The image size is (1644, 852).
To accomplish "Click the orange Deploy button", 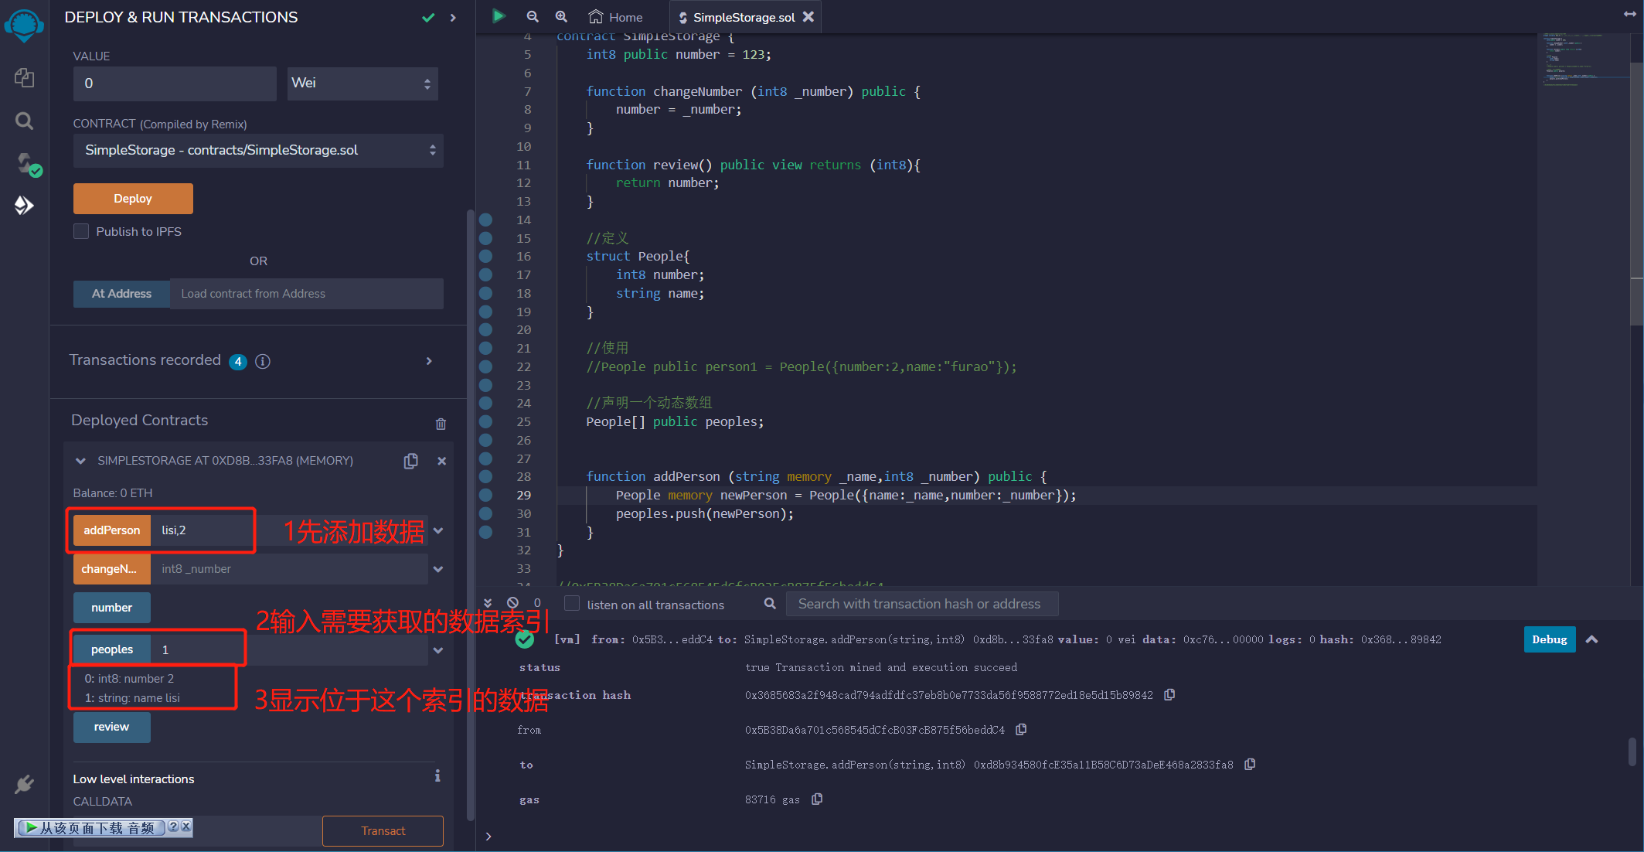I will (x=133, y=199).
